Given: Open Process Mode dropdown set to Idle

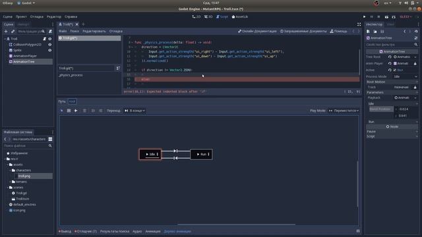Looking at the screenshot, I should [406, 76].
